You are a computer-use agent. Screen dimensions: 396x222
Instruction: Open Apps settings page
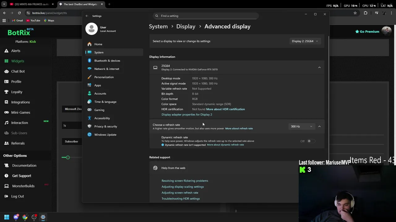point(114,85)
